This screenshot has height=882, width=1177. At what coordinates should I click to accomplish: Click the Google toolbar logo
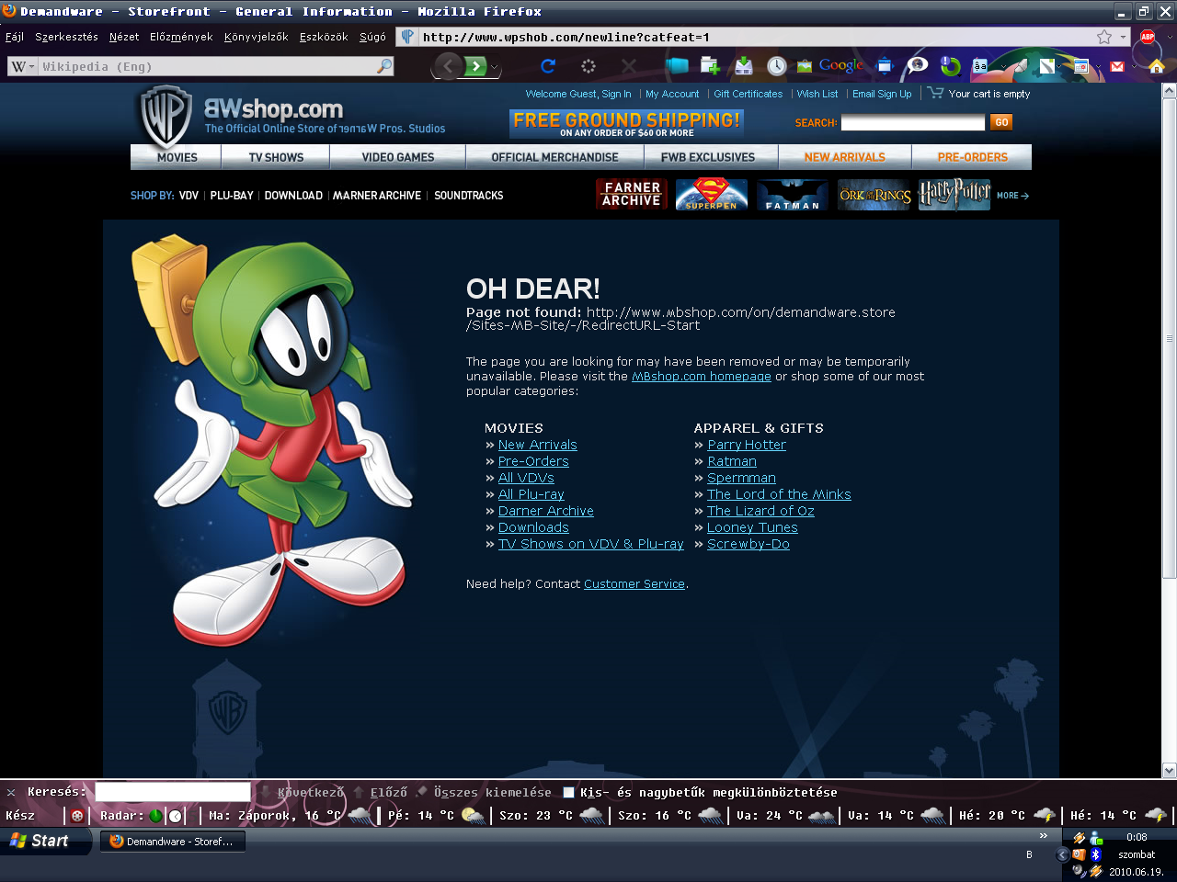840,66
